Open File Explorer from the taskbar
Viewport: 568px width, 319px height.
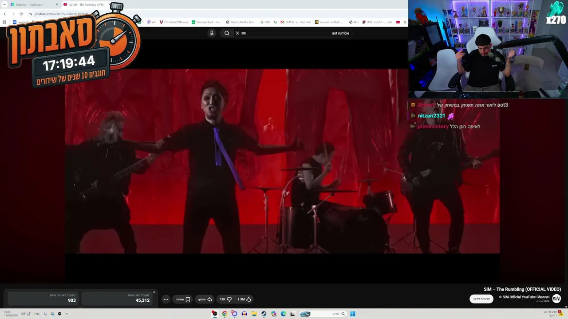pos(254,314)
